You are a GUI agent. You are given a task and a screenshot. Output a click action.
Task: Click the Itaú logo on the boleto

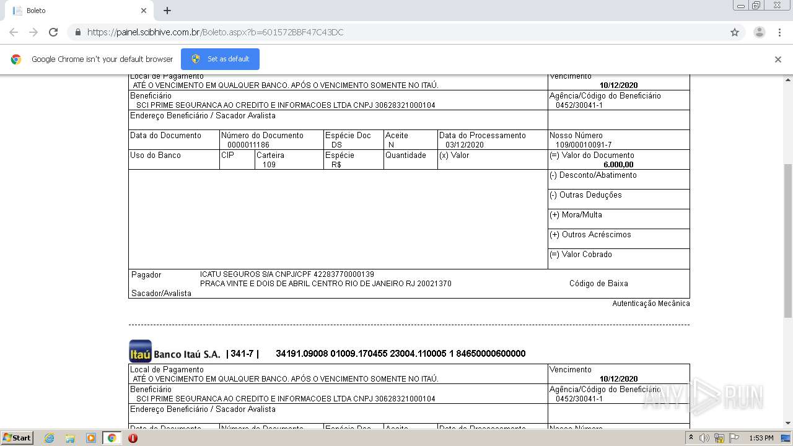pyautogui.click(x=140, y=351)
